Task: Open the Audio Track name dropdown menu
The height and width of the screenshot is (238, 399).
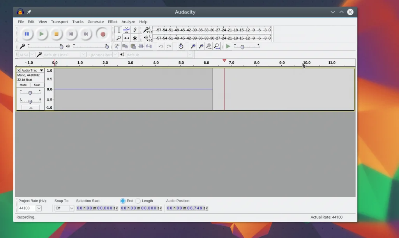Action: point(41,71)
